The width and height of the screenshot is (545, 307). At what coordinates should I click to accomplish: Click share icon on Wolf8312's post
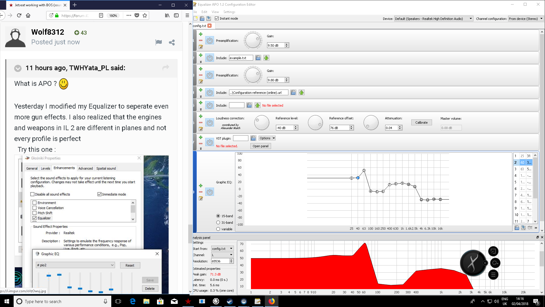[x=172, y=42]
